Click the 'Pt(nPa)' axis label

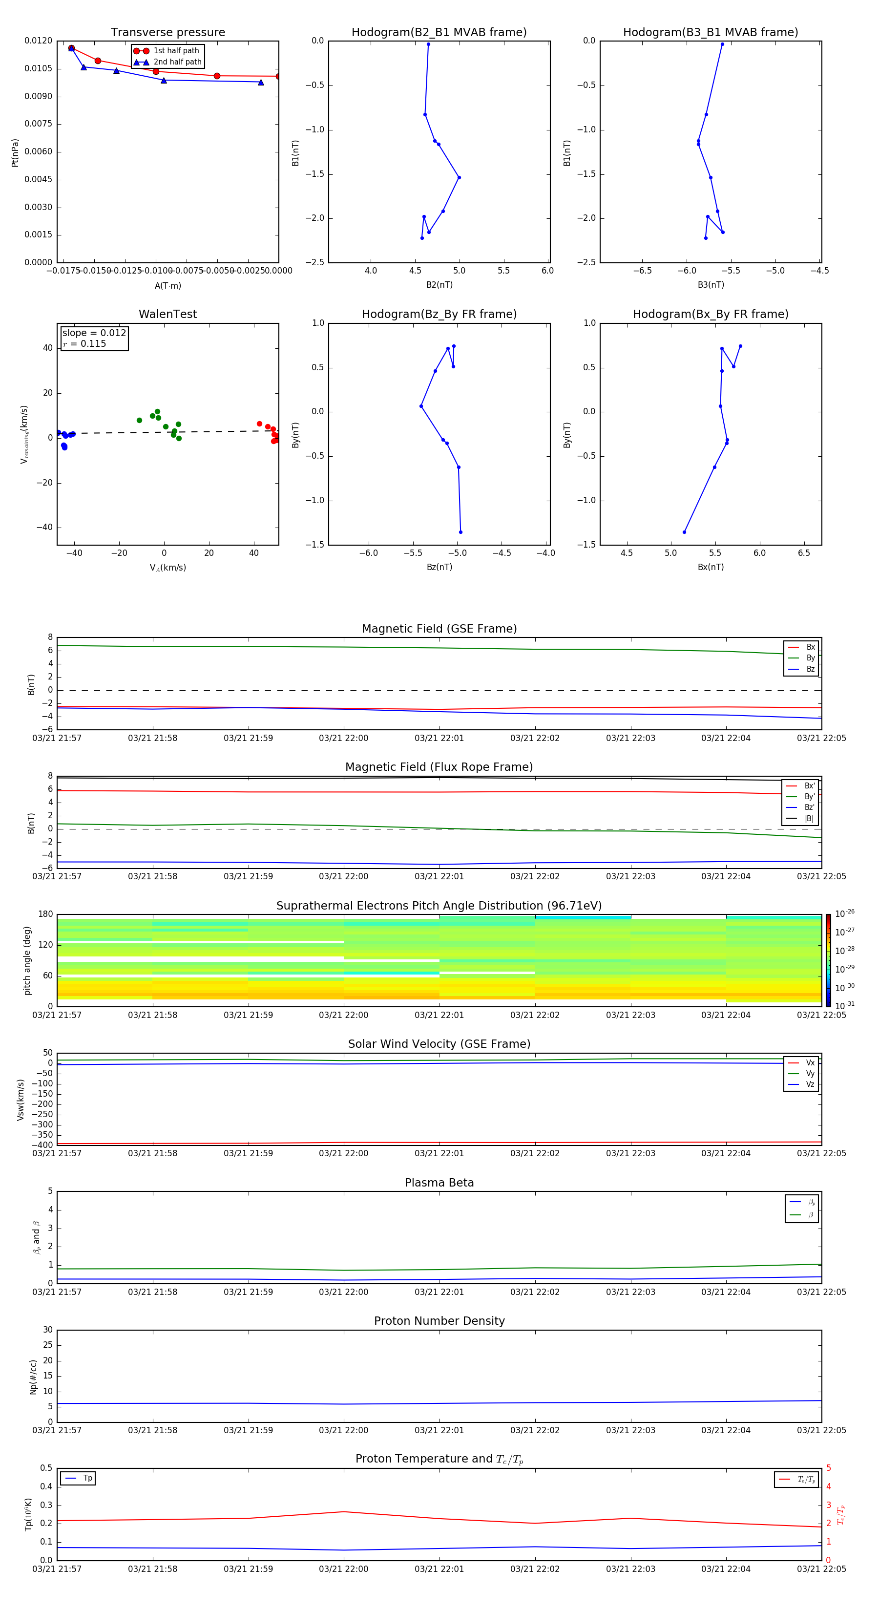click(x=15, y=152)
